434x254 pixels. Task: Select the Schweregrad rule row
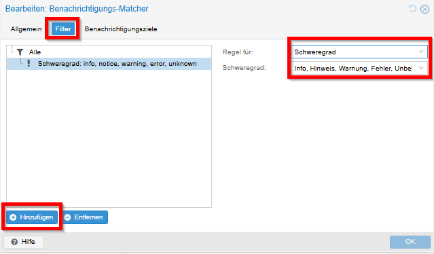[109, 64]
